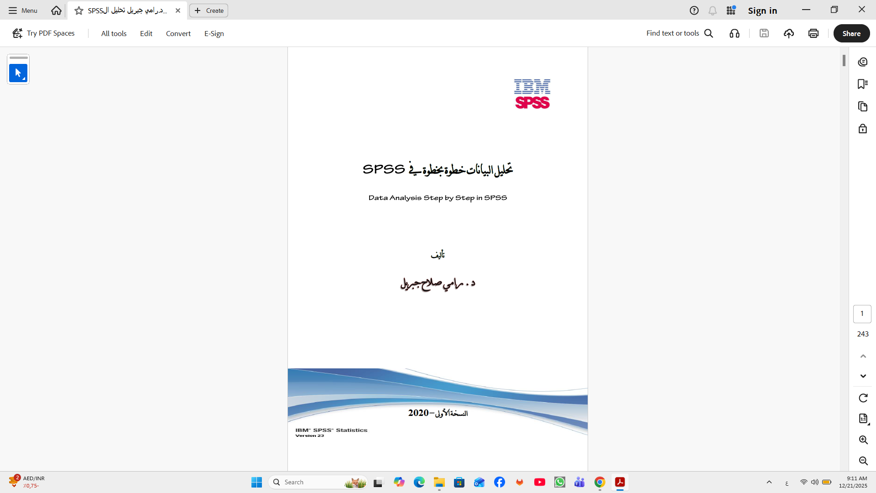Print the document icon
Viewport: 876px width, 493px height.
[x=813, y=33]
